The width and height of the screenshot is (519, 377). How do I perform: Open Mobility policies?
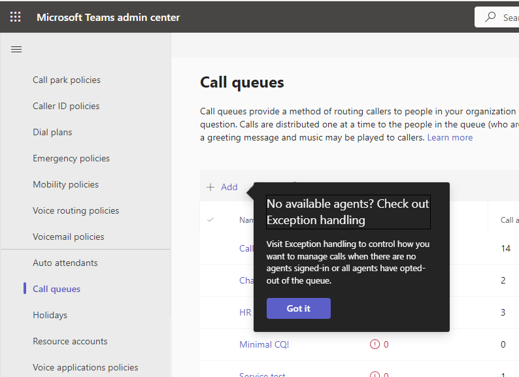tap(65, 184)
